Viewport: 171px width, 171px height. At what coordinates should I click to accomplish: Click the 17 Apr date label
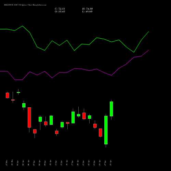point(72,163)
